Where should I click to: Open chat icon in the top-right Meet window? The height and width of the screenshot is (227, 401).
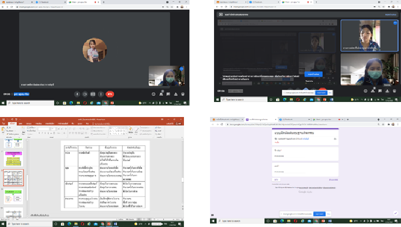pyautogui.click(x=381, y=90)
